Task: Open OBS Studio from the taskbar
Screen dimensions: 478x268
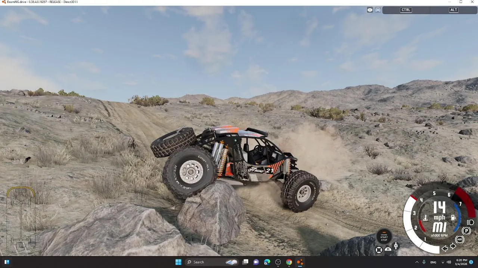Action: 278,262
